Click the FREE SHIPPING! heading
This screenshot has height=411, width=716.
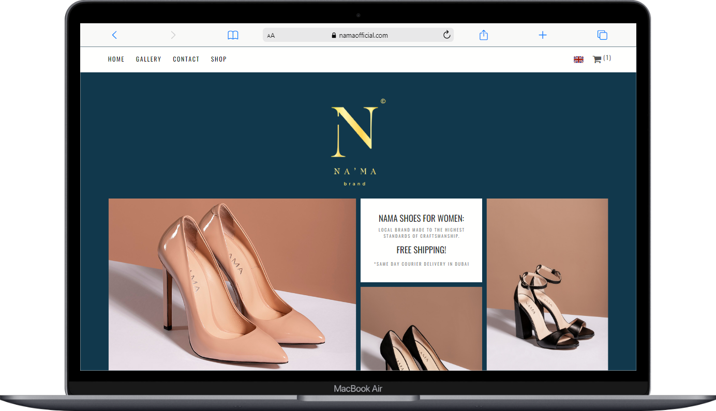coord(421,250)
